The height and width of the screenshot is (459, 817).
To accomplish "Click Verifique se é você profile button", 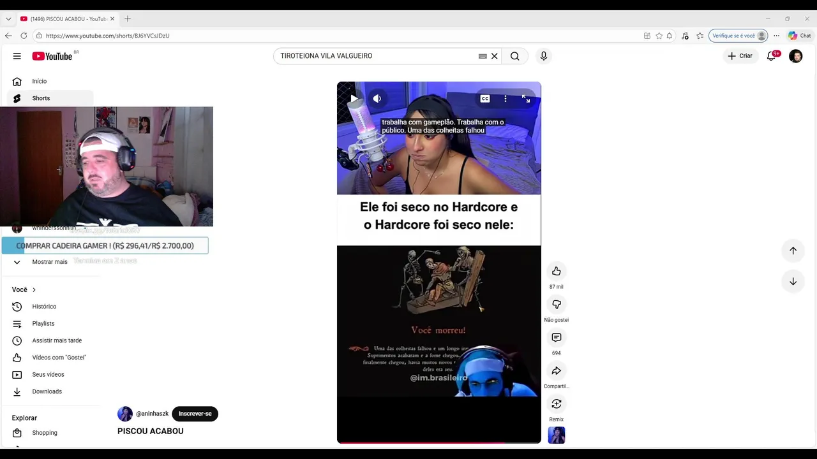I will (x=739, y=36).
